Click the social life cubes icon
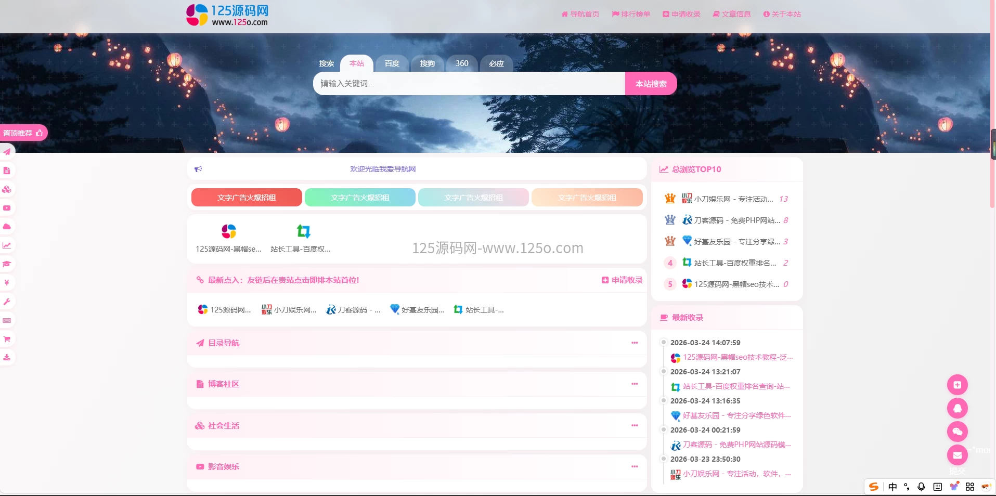This screenshot has width=996, height=496. [7, 189]
